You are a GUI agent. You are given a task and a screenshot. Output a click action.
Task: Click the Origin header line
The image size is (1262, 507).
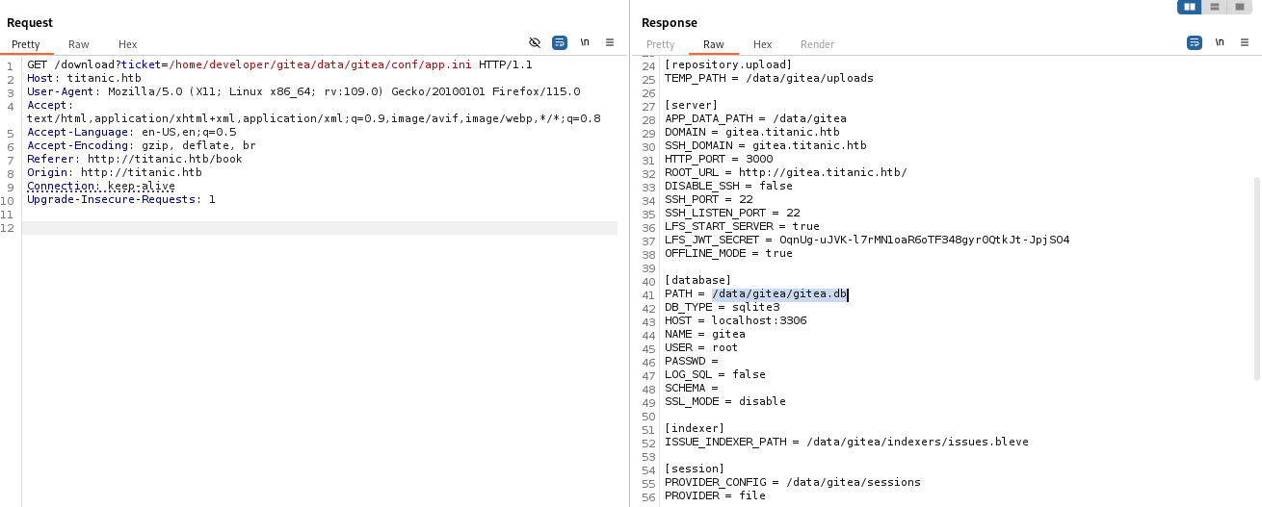tap(115, 172)
